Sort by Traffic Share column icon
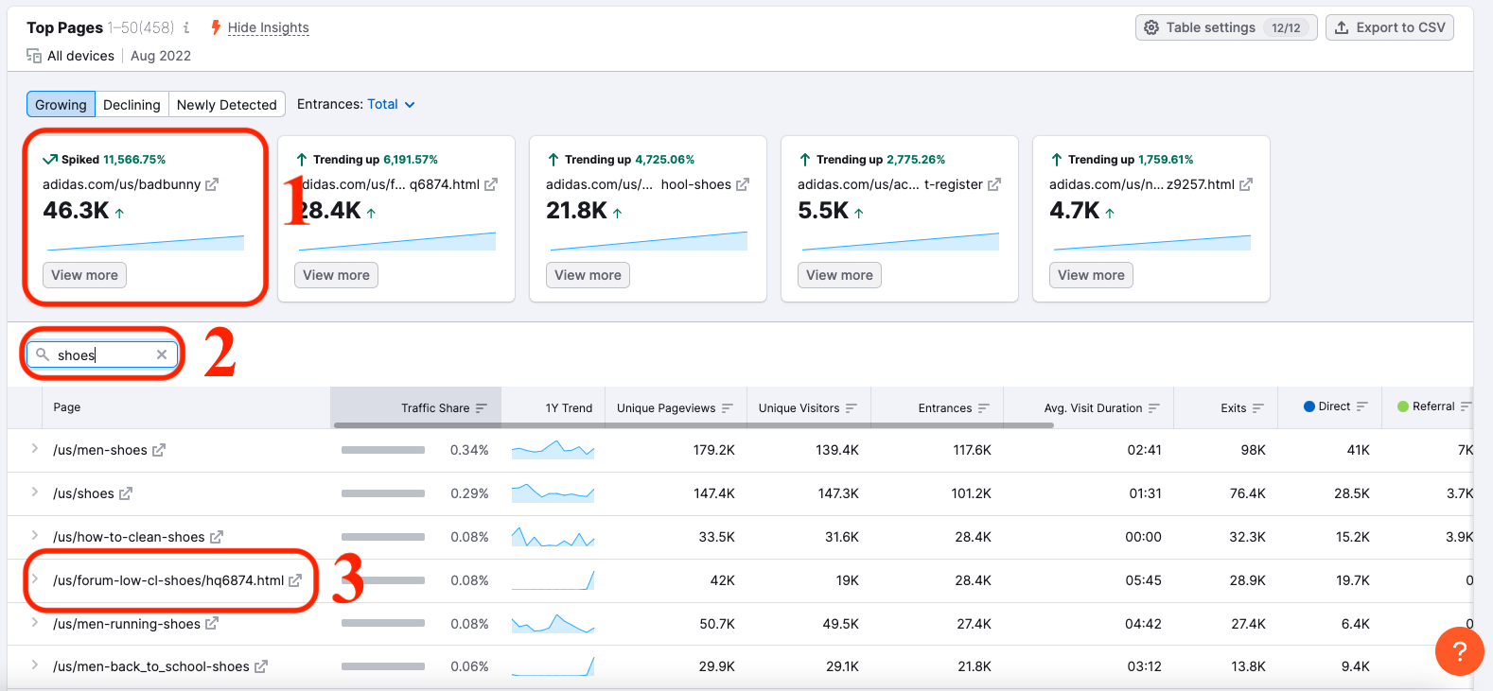The height and width of the screenshot is (691, 1493). coord(482,408)
